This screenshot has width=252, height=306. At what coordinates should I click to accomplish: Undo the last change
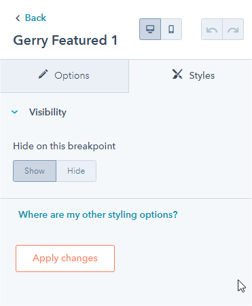coord(212,29)
